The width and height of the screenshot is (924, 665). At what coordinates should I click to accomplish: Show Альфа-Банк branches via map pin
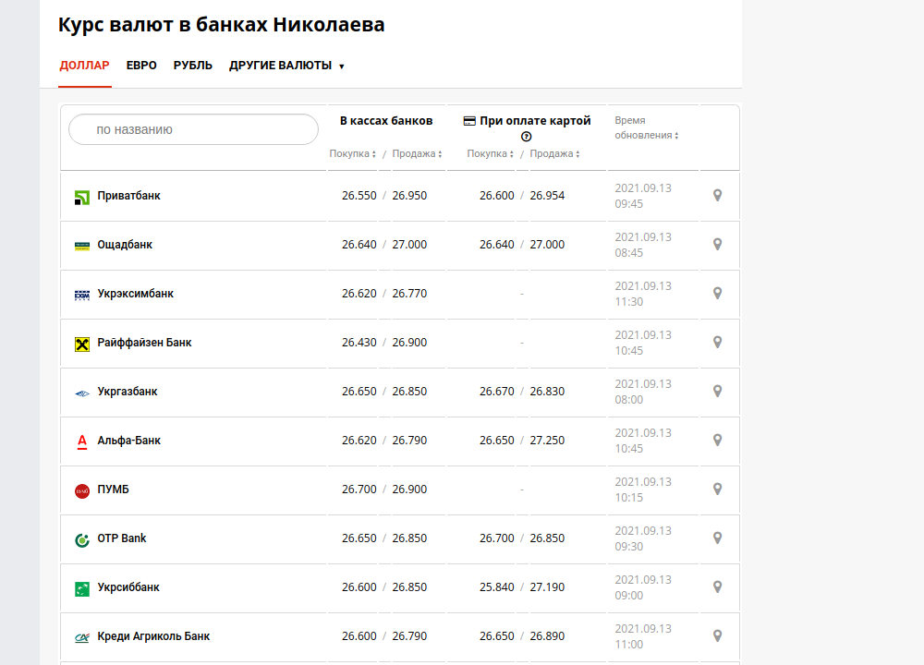(x=717, y=440)
